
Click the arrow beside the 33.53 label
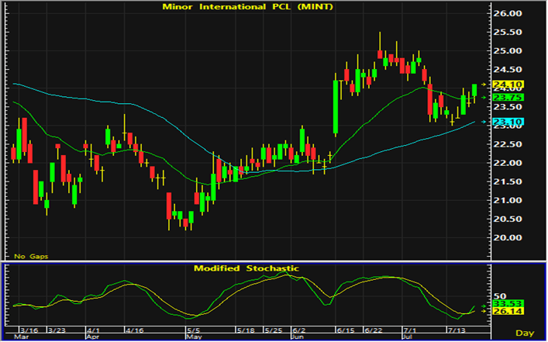[x=484, y=306]
